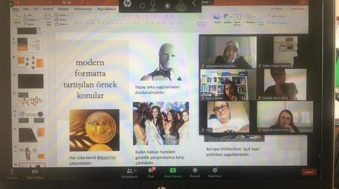Click Start Video camera icon
Viewport: 339px width, 189px height.
point(35,172)
